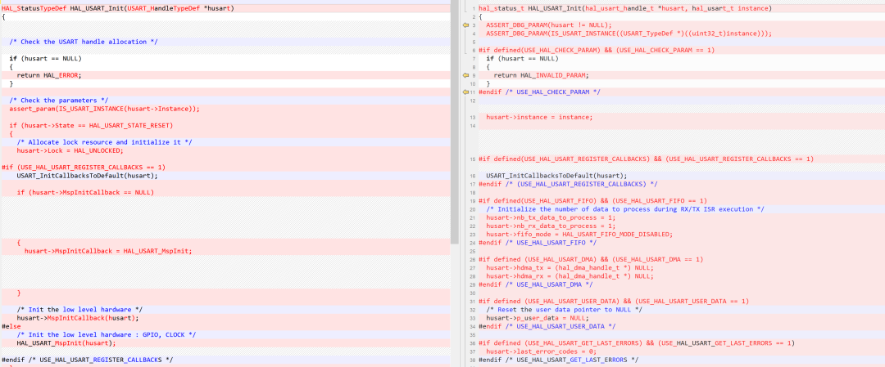Click 'if (husart == NULL)' in right pane
Screen dimensions: 885x367
(x=522, y=59)
